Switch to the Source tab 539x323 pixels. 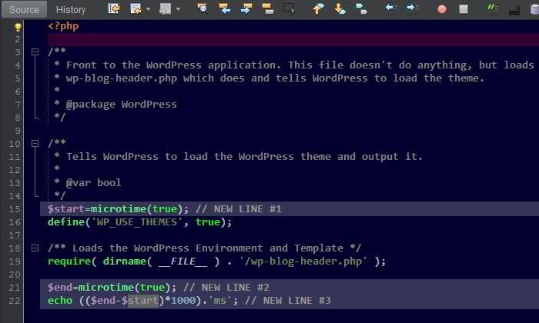coord(24,9)
